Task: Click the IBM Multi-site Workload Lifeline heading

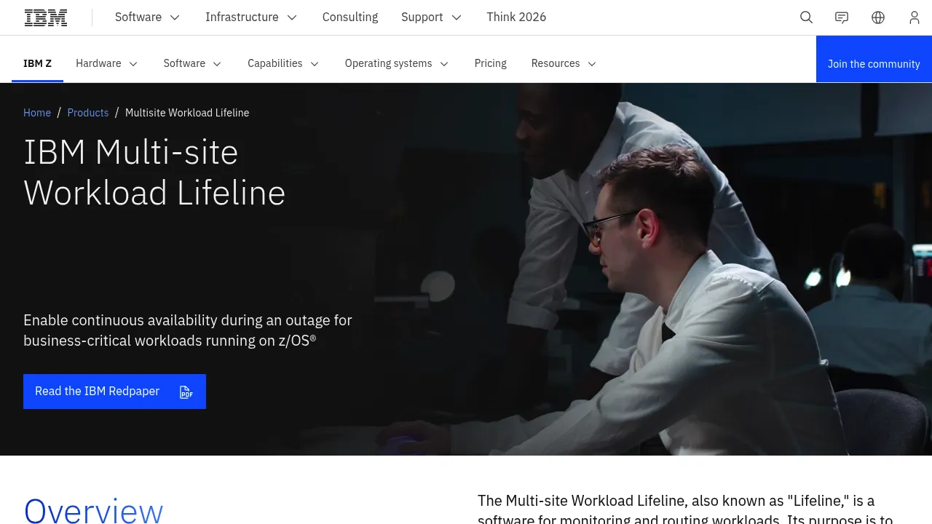Action: tap(154, 172)
